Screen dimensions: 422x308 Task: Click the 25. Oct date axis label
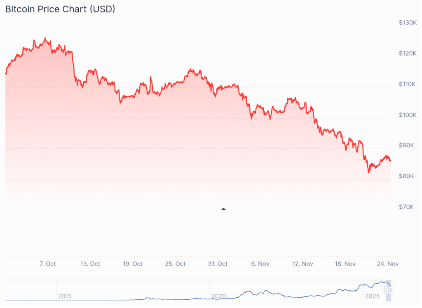pos(175,264)
